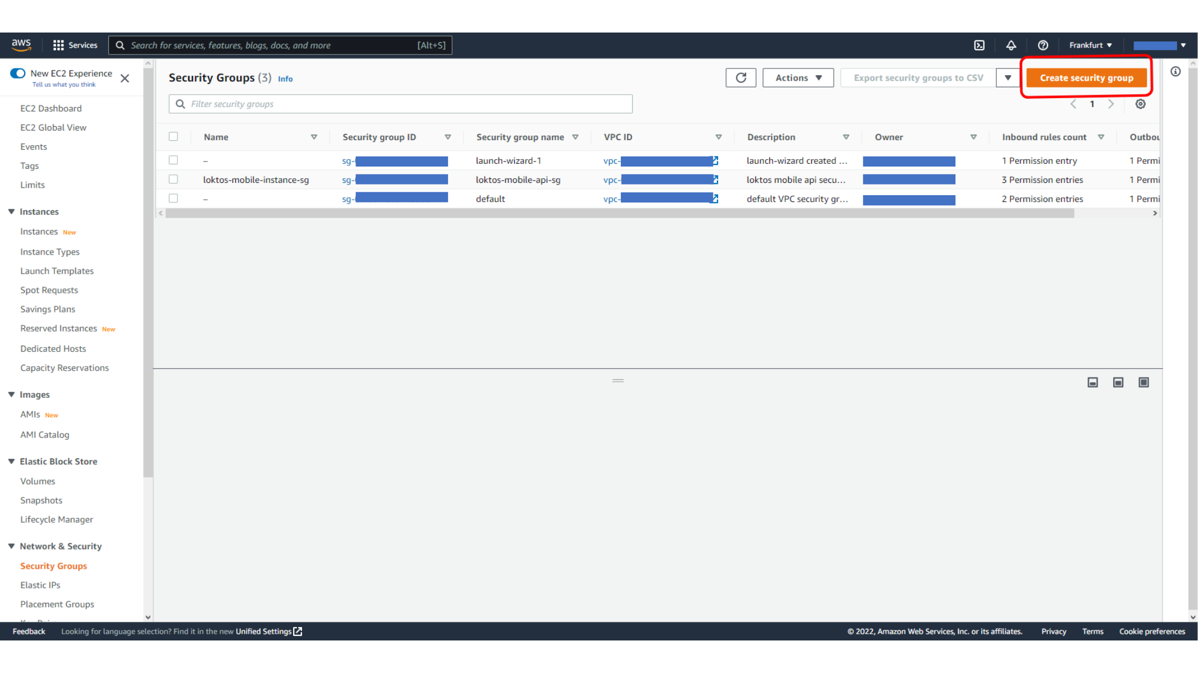Collapse the Instances sidebar section

pos(11,211)
